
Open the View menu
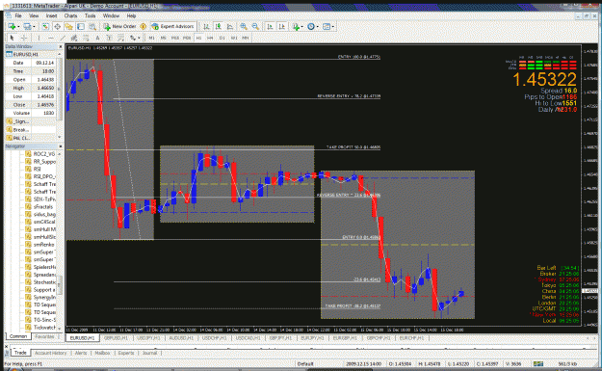pos(34,15)
